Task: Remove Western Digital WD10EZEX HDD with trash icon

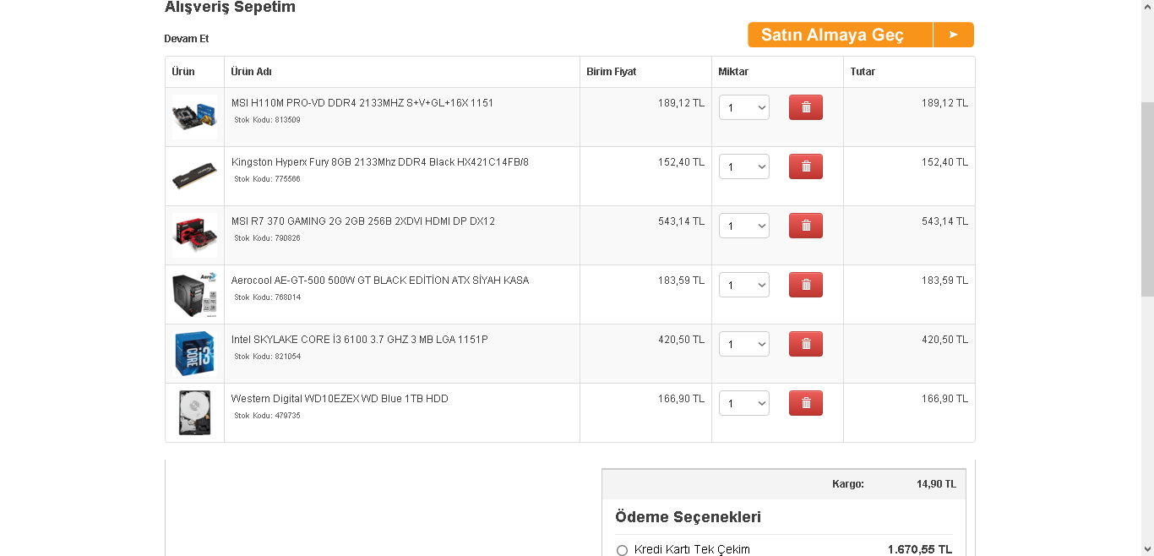Action: pyautogui.click(x=805, y=403)
